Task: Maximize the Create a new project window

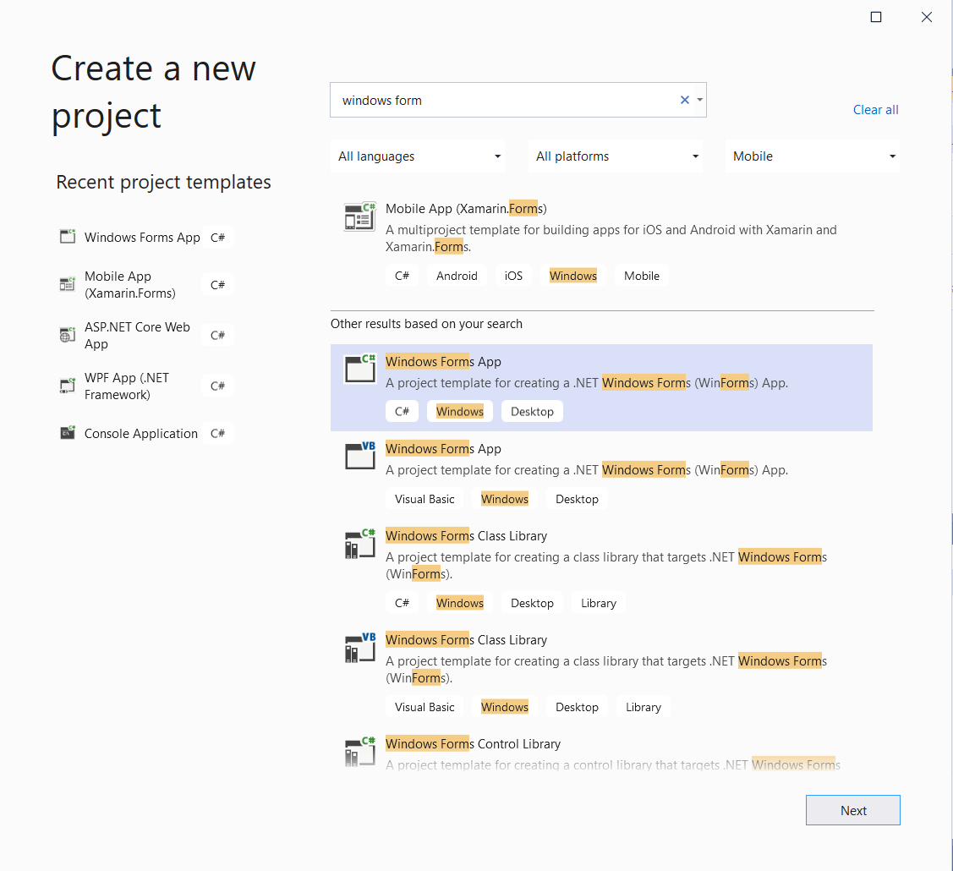Action: coord(876,17)
